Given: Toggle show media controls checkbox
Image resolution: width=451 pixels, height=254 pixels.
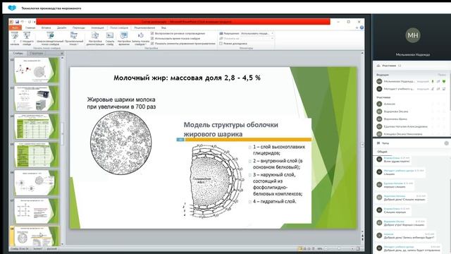Looking at the screenshot, I should click(x=152, y=43).
